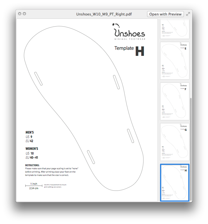Select the highlighted Template H page thumbnail
208x224 pixels.
(175, 183)
